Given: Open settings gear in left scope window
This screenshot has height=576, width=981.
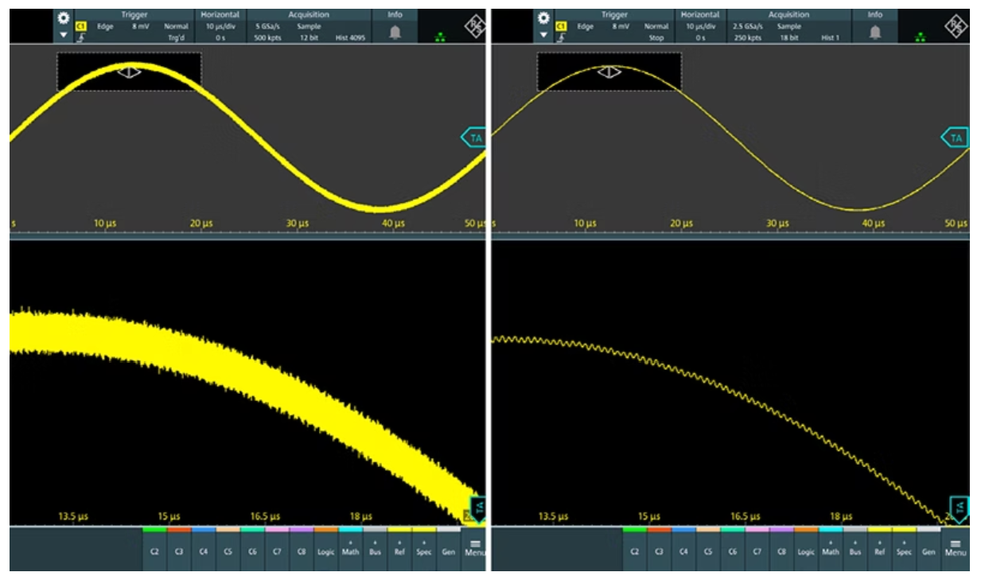Looking at the screenshot, I should coord(64,18).
